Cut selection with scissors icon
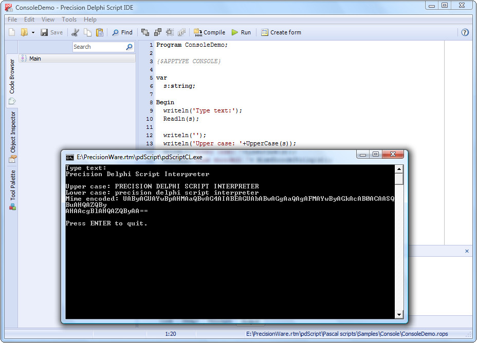 pyautogui.click(x=75, y=32)
